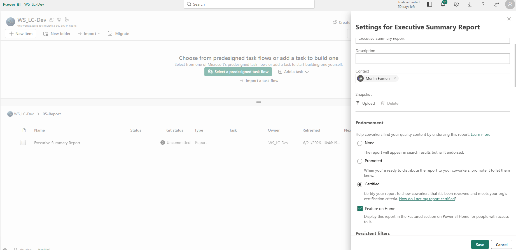Save the report settings
The height and width of the screenshot is (250, 516).
point(480,245)
